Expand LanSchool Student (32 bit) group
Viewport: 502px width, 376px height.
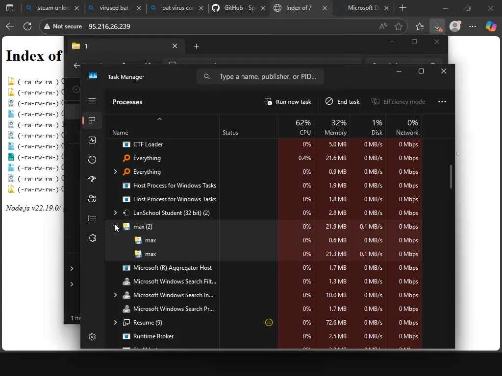[x=116, y=212]
